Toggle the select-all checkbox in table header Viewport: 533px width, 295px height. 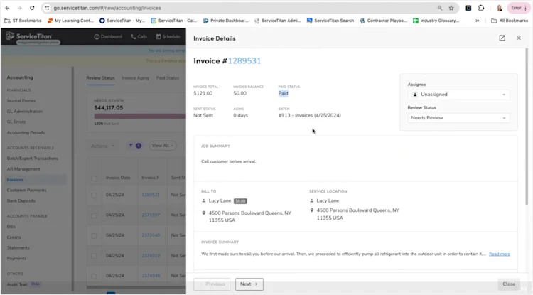tap(94, 178)
